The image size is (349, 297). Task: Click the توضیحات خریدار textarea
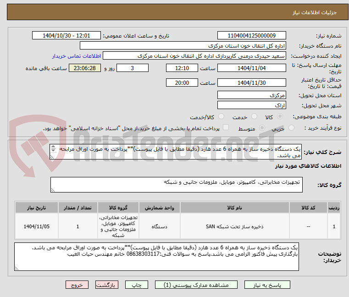156,257
